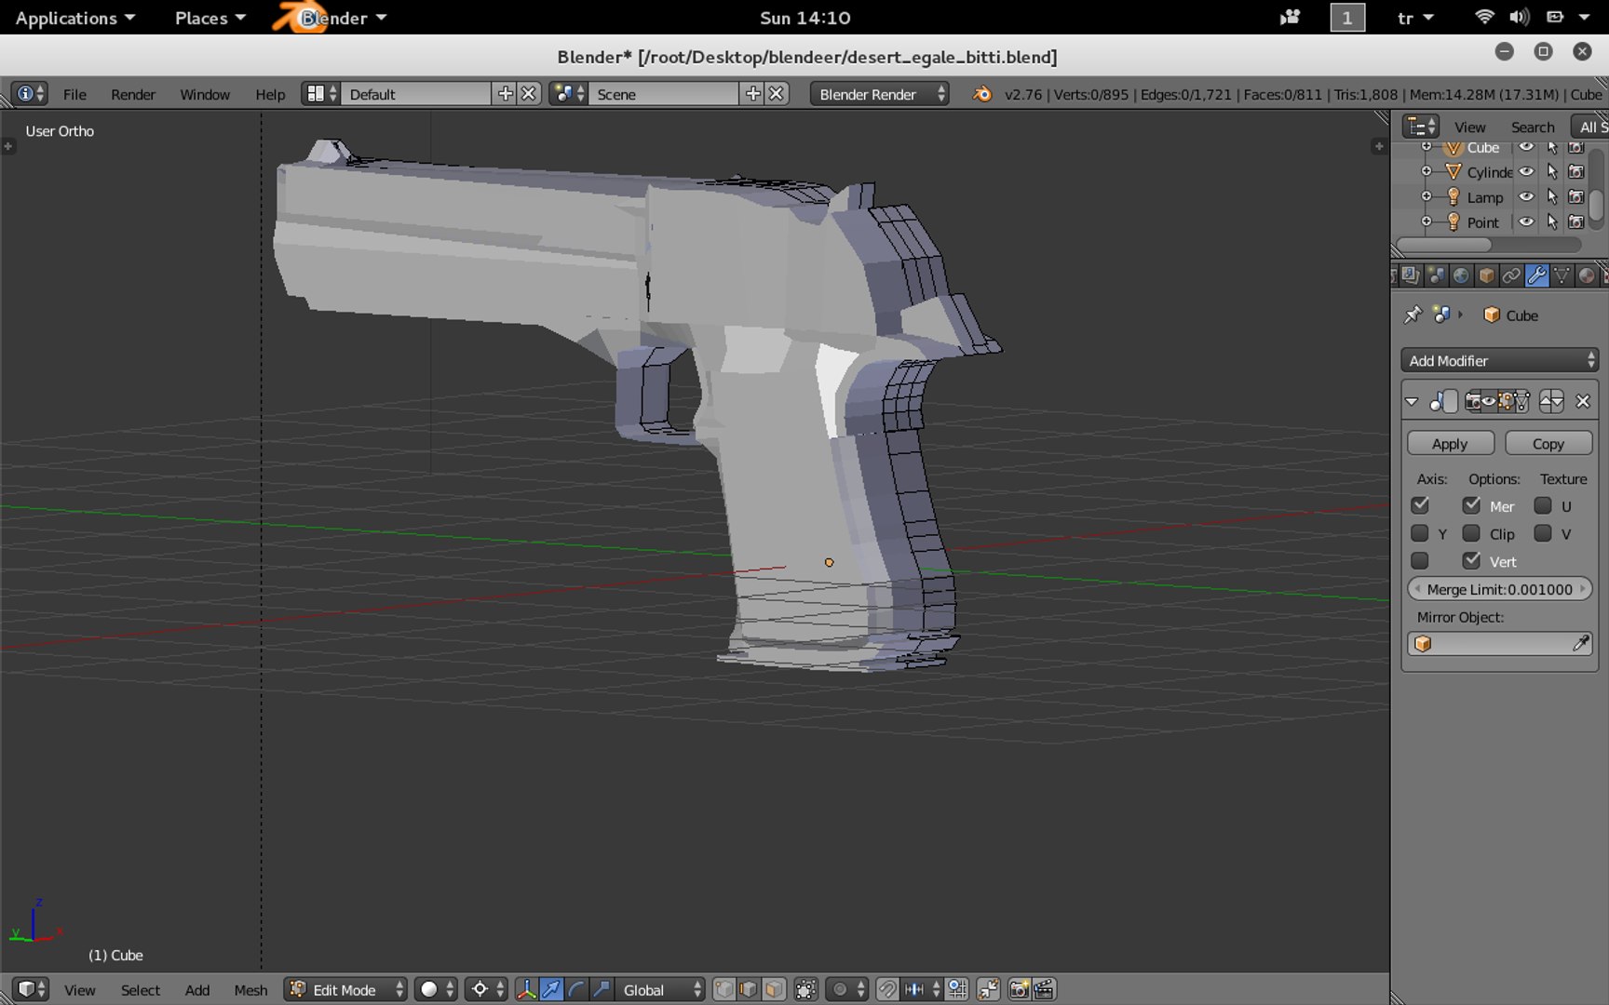
Task: Hide Lamp using its eye icon
Action: [x=1526, y=196]
